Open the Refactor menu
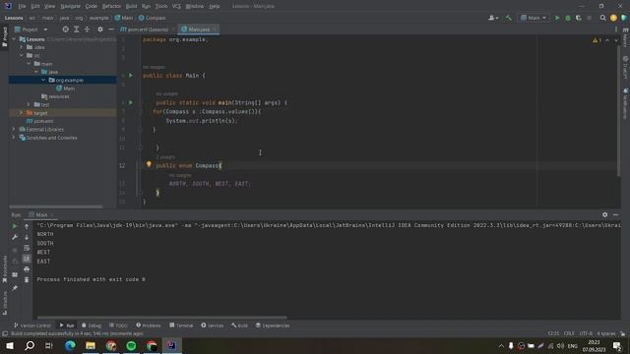 111,6
